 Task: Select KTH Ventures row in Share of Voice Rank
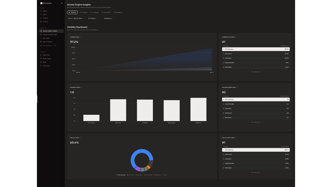pyautogui.click(x=256, y=150)
